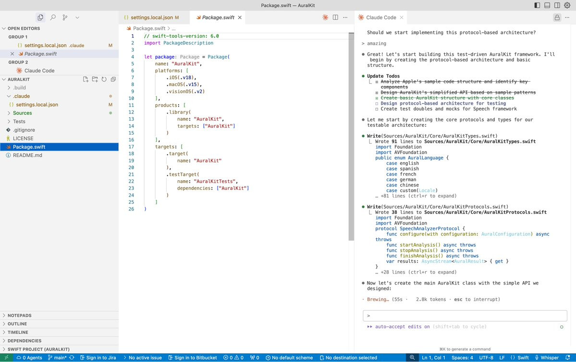Viewport: 576px width, 362px height.
Task: Click the Claude Code prompt input box
Action: [465, 316]
